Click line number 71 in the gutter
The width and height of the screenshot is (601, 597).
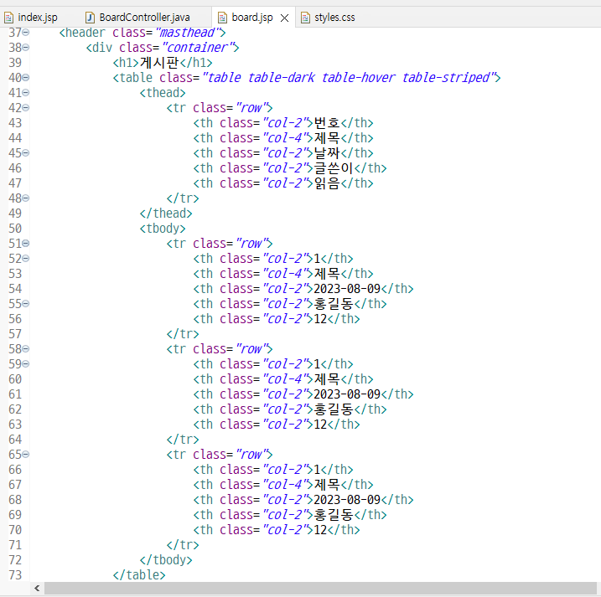click(15, 545)
